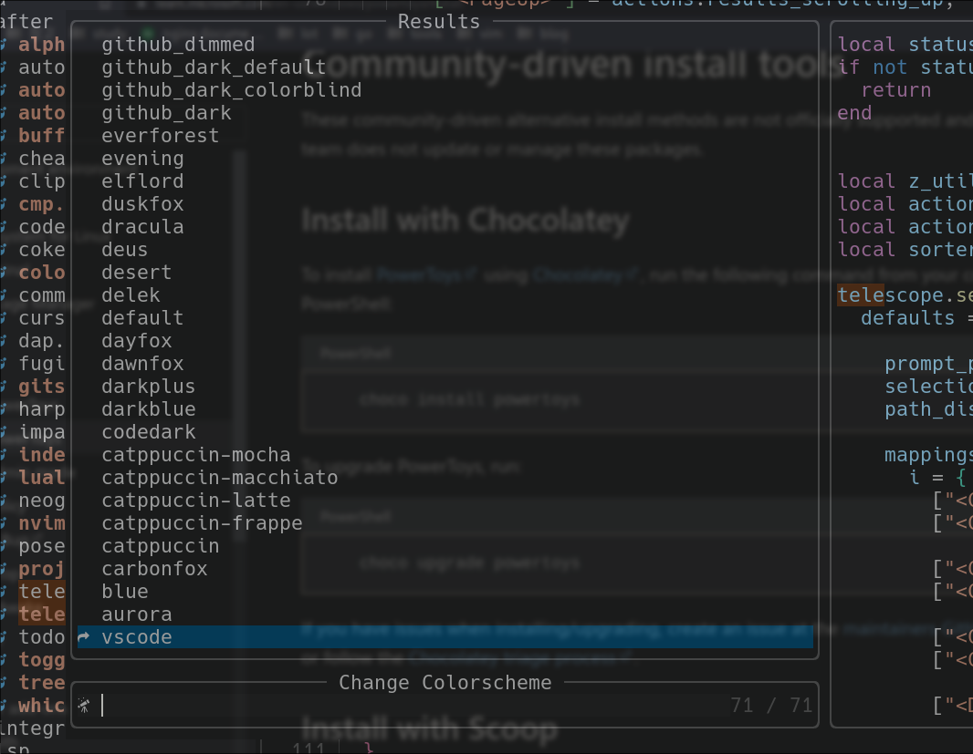This screenshot has width=973, height=754.
Task: Choose catppuccin-mocha
Action: [x=196, y=455]
